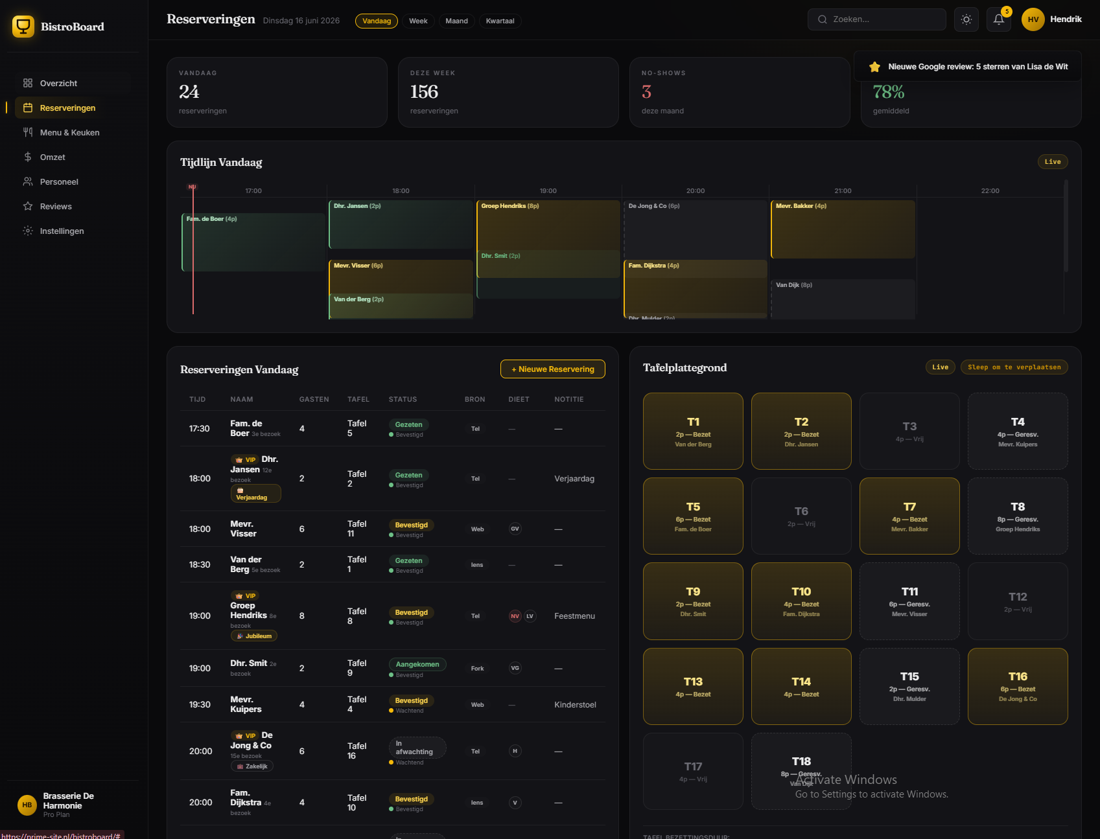Select the Fam. de Boer (4p) timeline block
Image resolution: width=1100 pixels, height=839 pixels.
point(253,242)
